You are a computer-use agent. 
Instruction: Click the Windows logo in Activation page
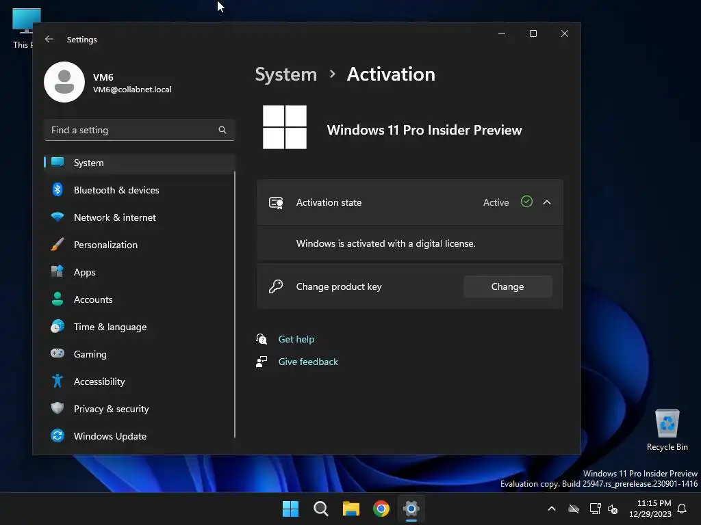point(285,127)
